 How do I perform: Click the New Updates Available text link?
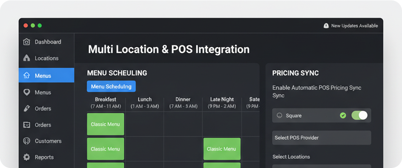[354, 26]
